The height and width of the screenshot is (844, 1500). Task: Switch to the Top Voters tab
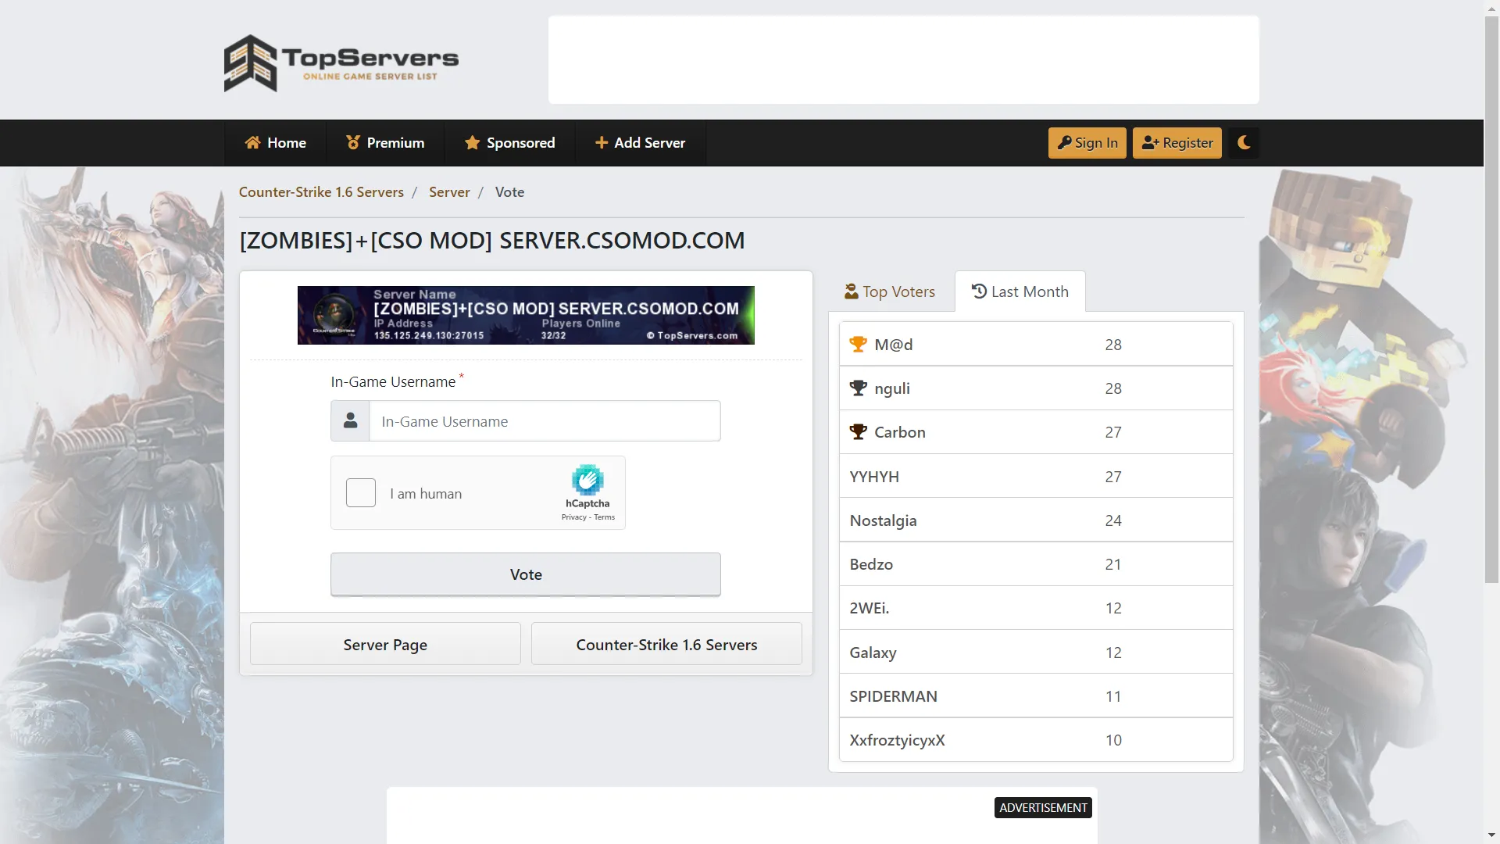pos(890,291)
